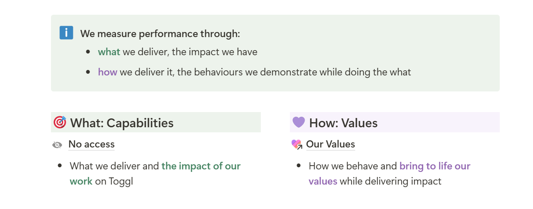Click the purple heart beside How: Values
533x209 pixels.
coord(299,122)
